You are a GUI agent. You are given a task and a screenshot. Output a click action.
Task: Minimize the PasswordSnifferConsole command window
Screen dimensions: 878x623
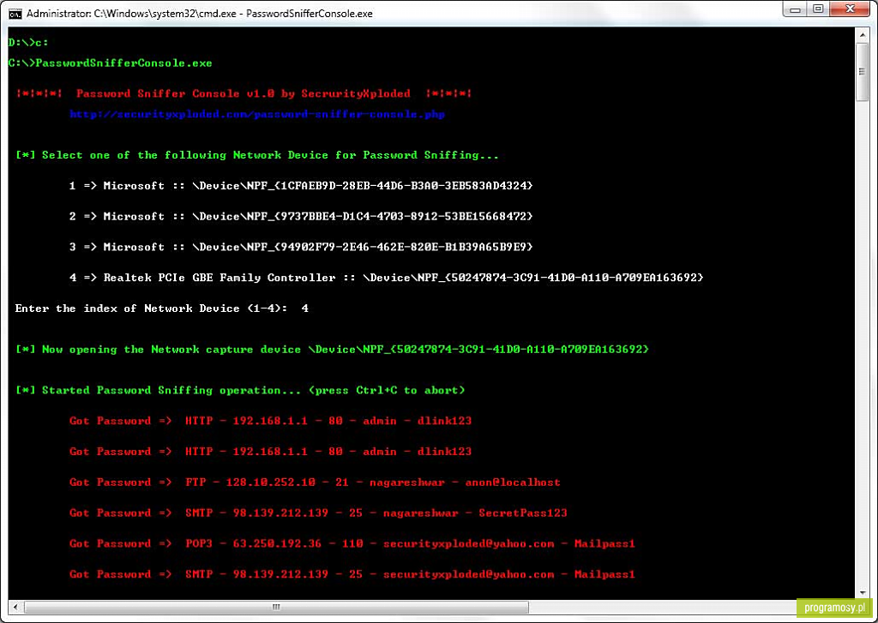pyautogui.click(x=795, y=9)
